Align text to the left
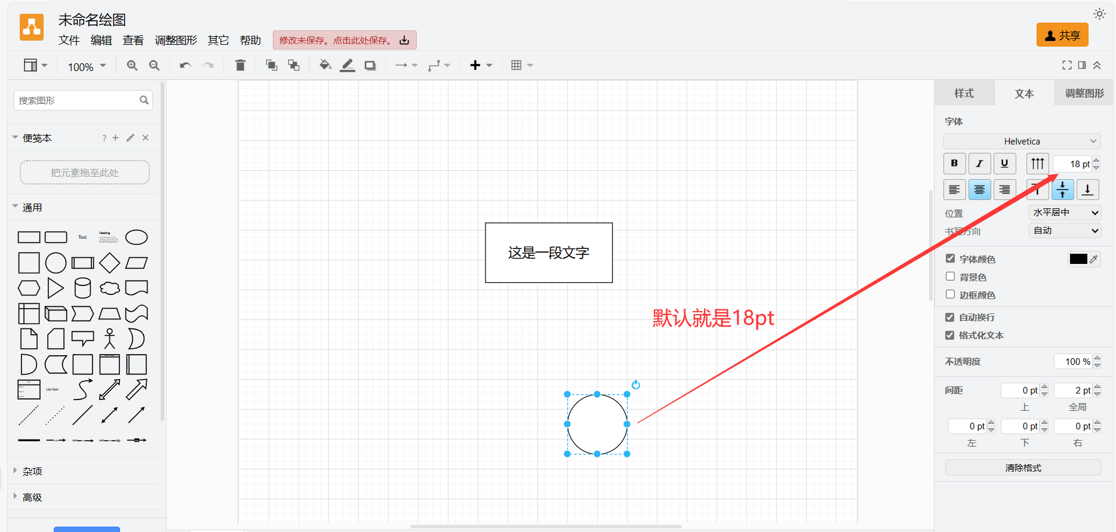The width and height of the screenshot is (1116, 532). click(954, 190)
